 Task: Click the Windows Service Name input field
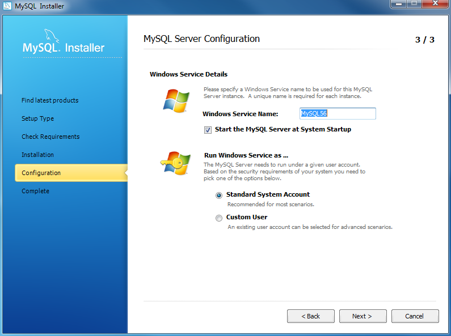[338, 113]
